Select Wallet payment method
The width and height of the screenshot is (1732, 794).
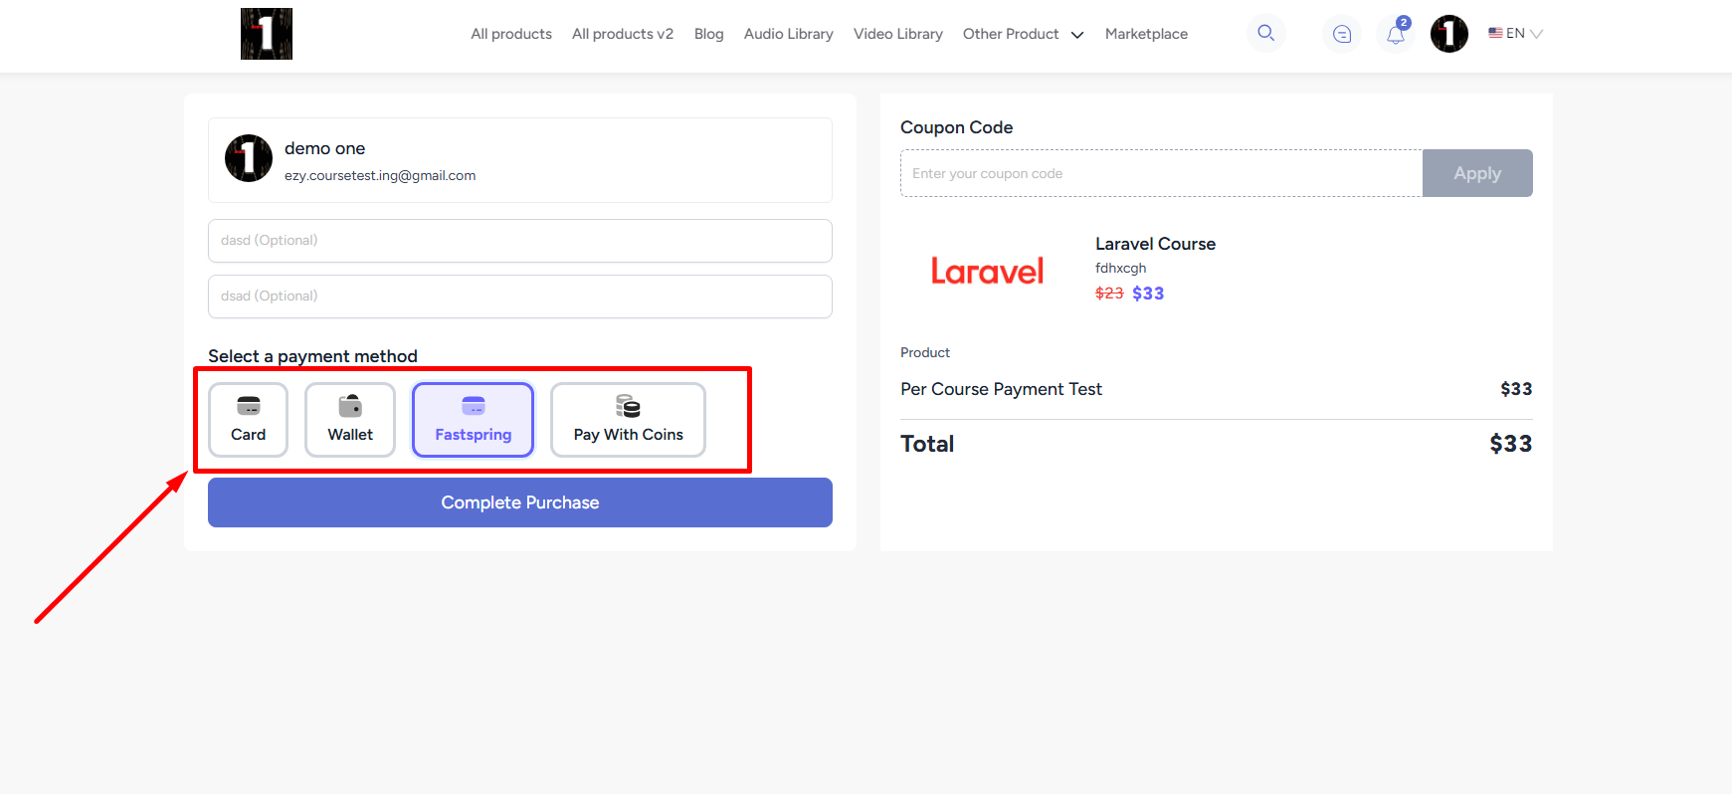click(350, 420)
